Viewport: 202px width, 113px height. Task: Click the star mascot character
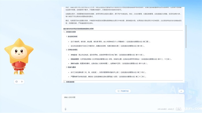19,57
